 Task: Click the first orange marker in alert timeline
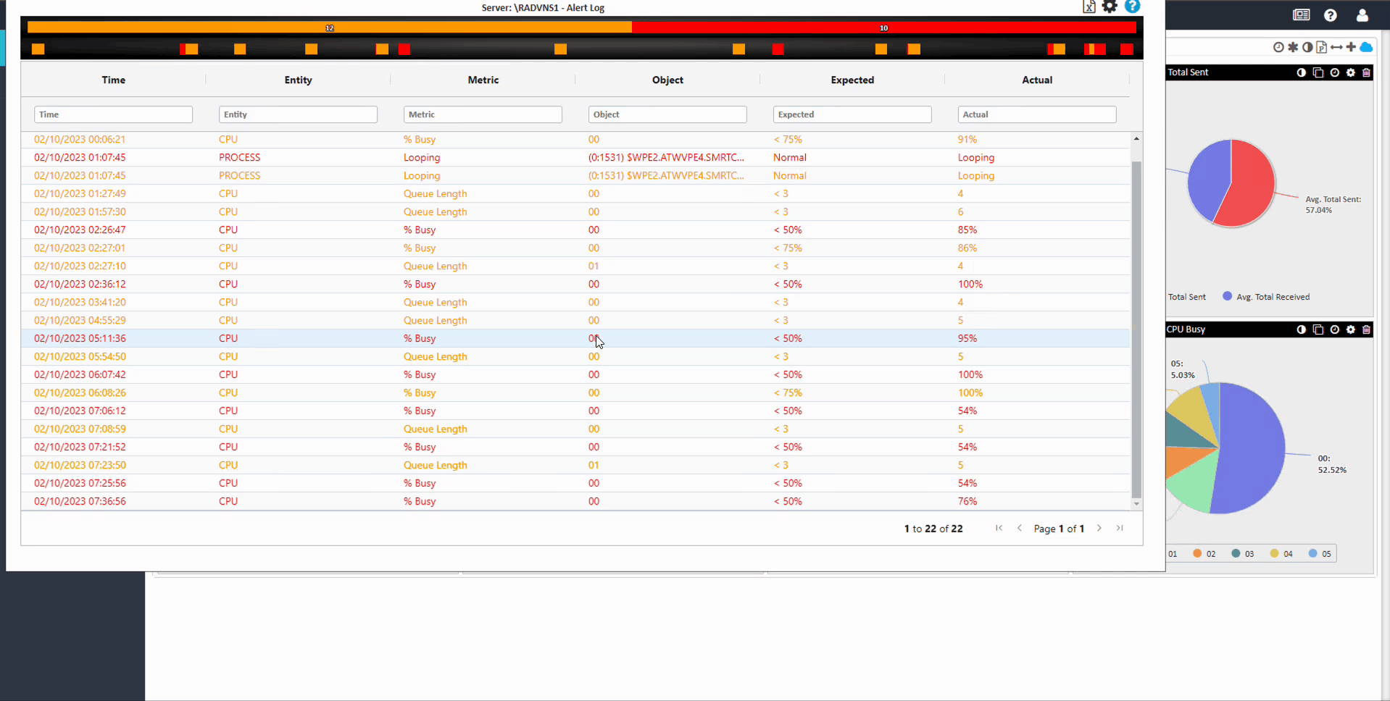click(x=38, y=49)
